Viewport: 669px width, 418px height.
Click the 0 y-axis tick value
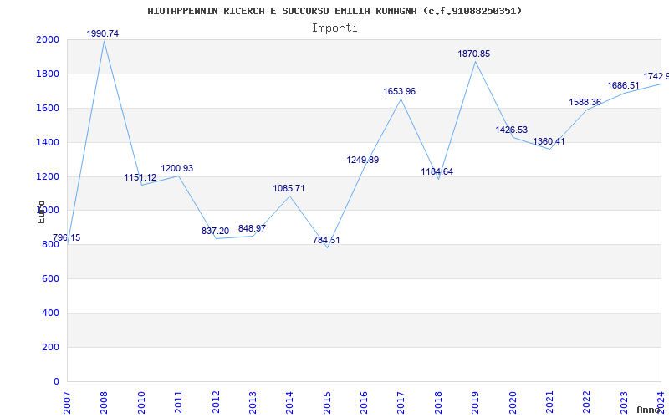pos(57,381)
